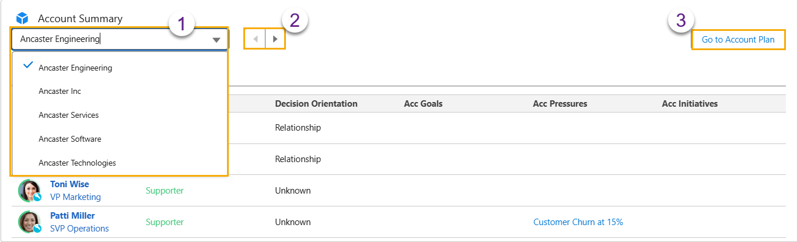The width and height of the screenshot is (797, 242).
Task: Open the Go to Account Plan button
Action: coord(738,40)
